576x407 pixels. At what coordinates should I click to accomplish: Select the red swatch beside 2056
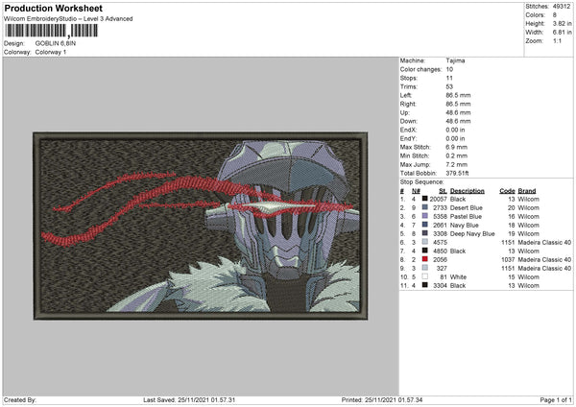coord(424,259)
